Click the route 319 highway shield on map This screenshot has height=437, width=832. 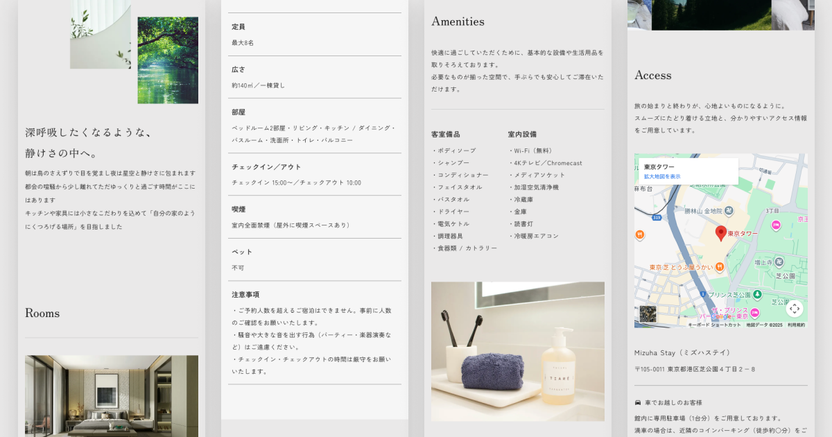(x=656, y=217)
